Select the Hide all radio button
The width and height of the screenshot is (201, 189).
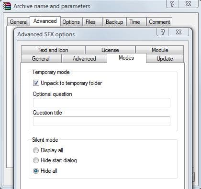tap(36, 171)
